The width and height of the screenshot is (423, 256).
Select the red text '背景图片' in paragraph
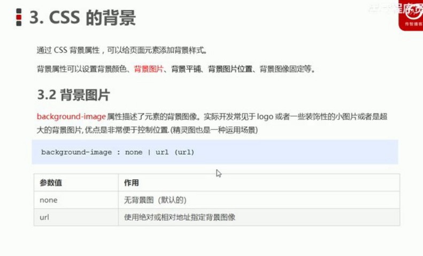coord(149,69)
